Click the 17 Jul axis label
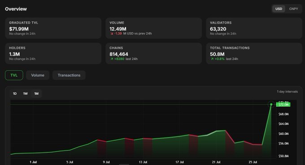The height and width of the screenshot is (165, 305). click(179, 162)
